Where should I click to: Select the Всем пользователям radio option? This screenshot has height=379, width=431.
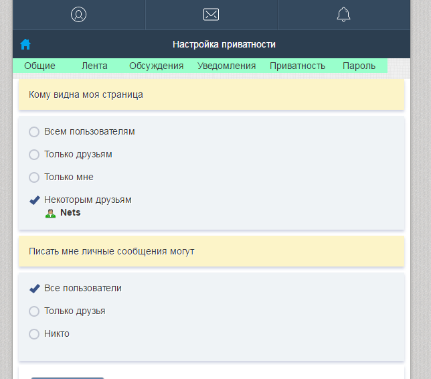click(x=34, y=132)
